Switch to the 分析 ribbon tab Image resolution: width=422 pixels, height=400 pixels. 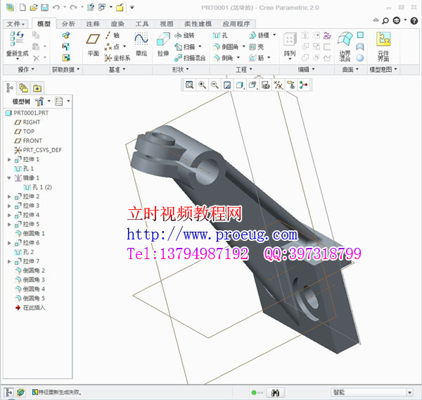[68, 24]
